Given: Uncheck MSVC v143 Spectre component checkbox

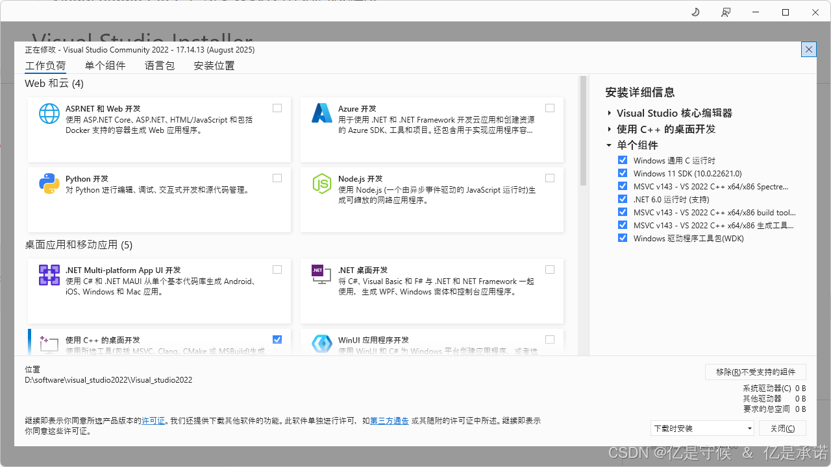Looking at the screenshot, I should (x=623, y=186).
